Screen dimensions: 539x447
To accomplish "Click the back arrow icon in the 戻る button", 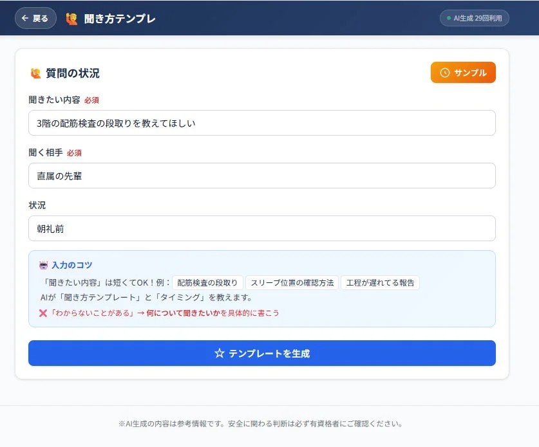I will coord(26,19).
